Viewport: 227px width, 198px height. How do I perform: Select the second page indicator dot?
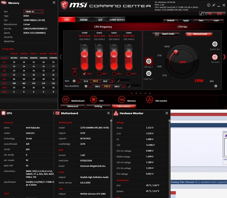click(136, 93)
